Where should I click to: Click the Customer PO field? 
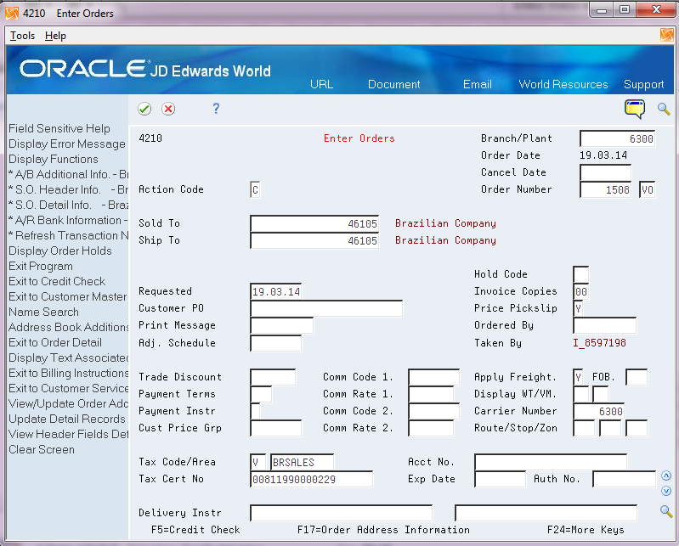(x=326, y=308)
